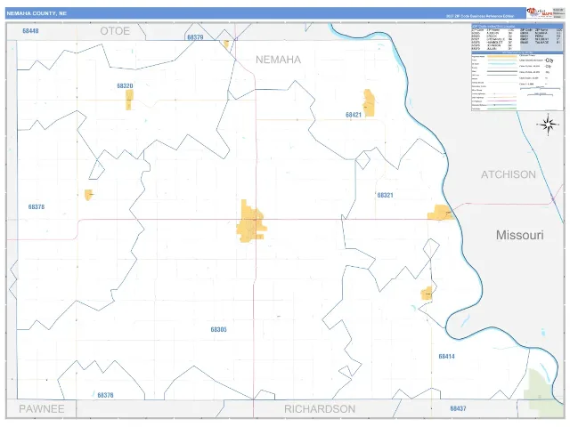Image resolution: width=570 pixels, height=427 pixels.
Task: Click the pink line sample in the legend
Action: 501,101
